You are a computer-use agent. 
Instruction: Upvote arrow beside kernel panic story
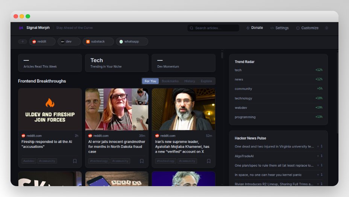[x=318, y=175]
